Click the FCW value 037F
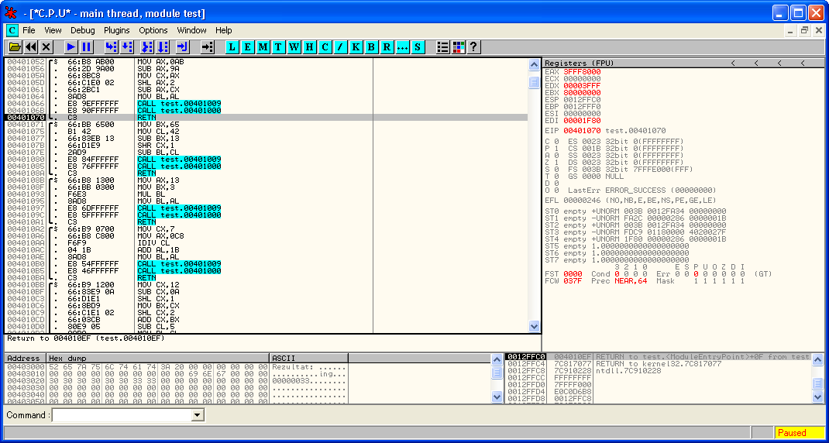 tap(573, 280)
